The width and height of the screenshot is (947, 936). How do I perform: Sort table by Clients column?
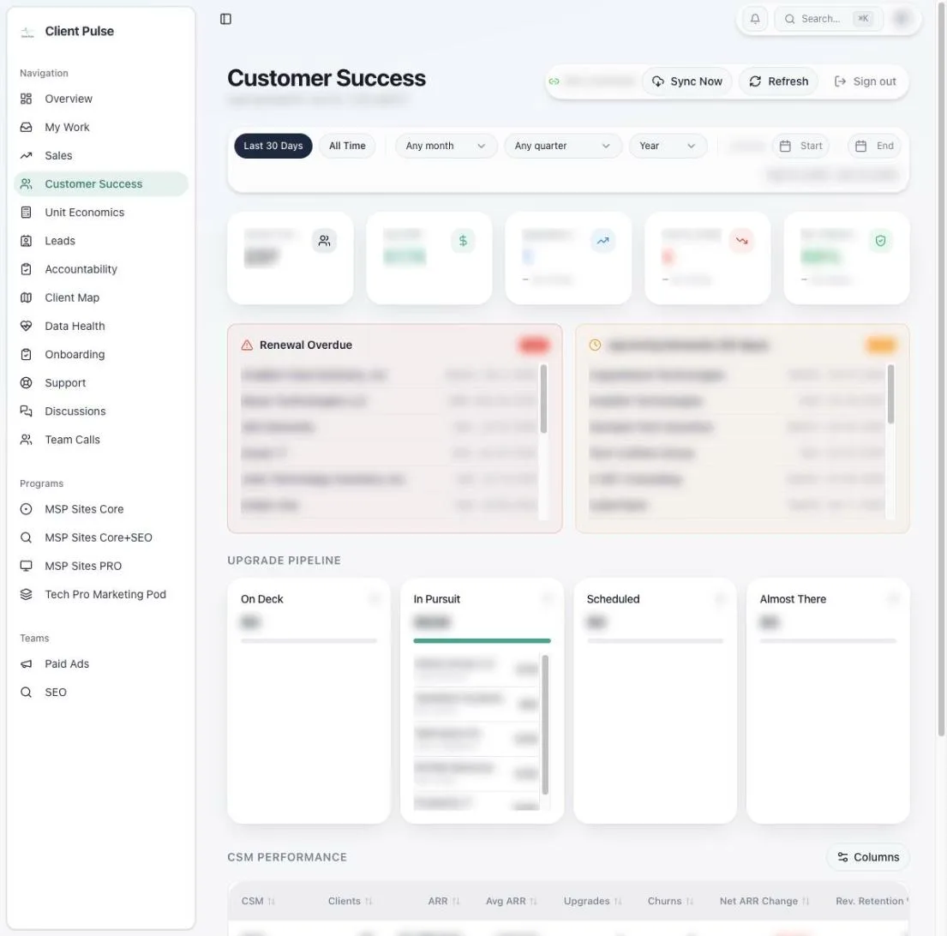[351, 900]
